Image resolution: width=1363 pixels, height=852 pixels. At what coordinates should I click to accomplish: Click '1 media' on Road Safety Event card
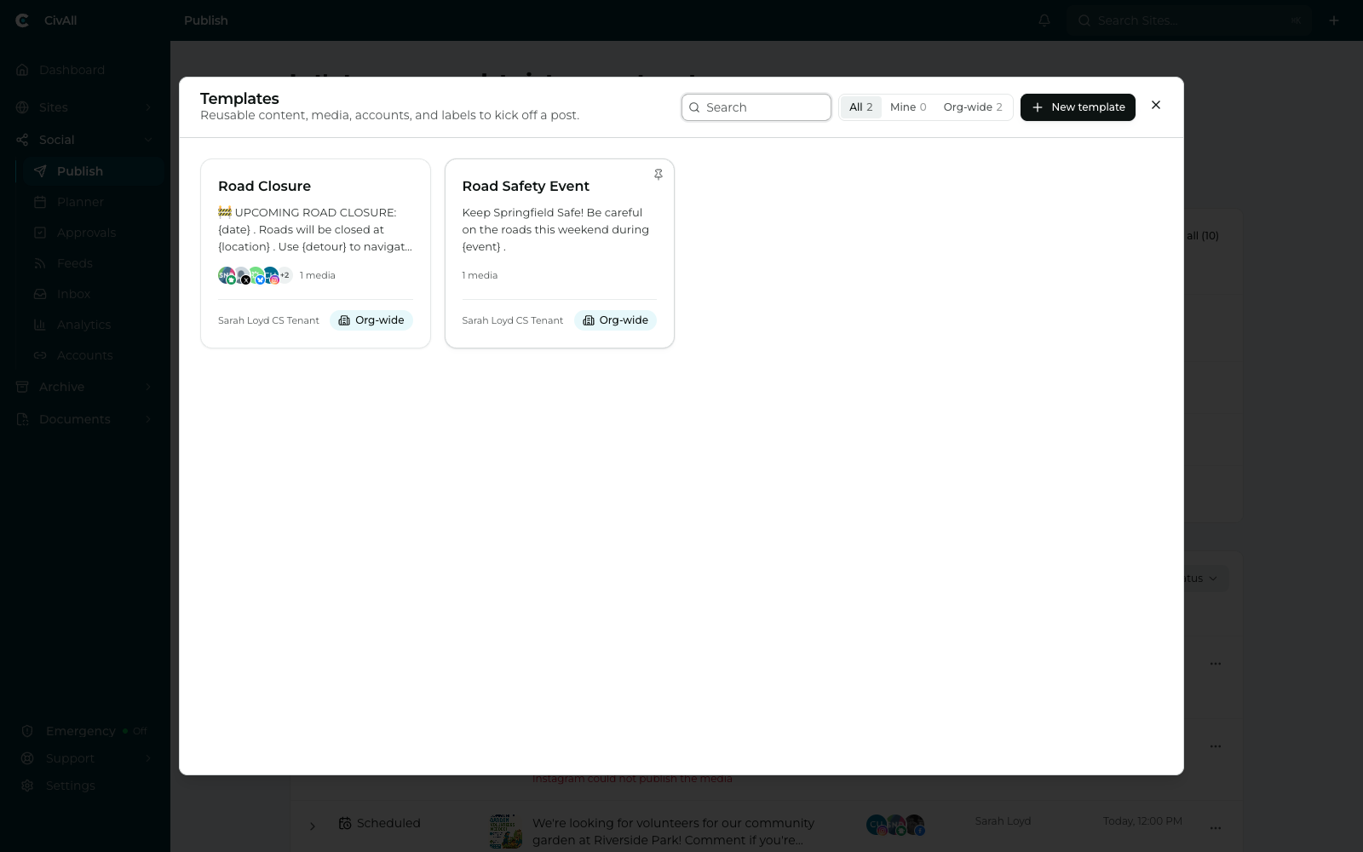click(x=480, y=275)
